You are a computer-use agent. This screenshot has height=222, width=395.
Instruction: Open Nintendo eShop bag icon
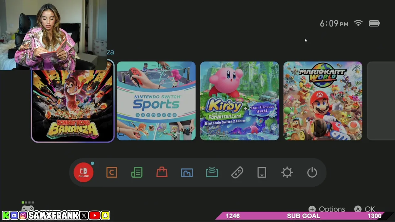click(x=162, y=172)
